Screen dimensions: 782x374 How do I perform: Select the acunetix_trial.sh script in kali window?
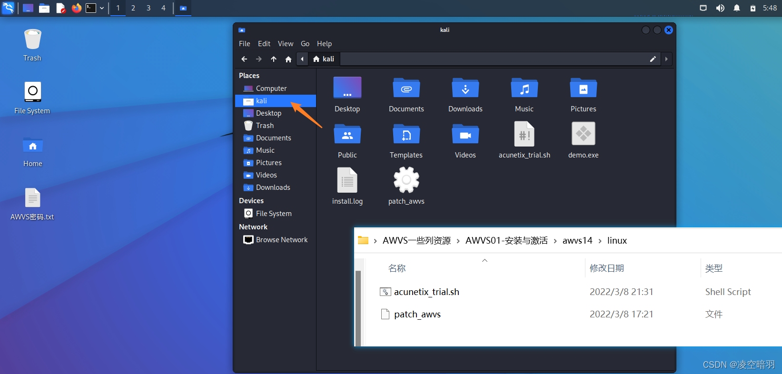[525, 141]
